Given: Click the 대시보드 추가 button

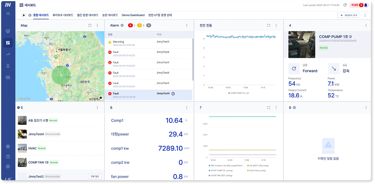Looking at the screenshot, I should pyautogui.click(x=348, y=15).
